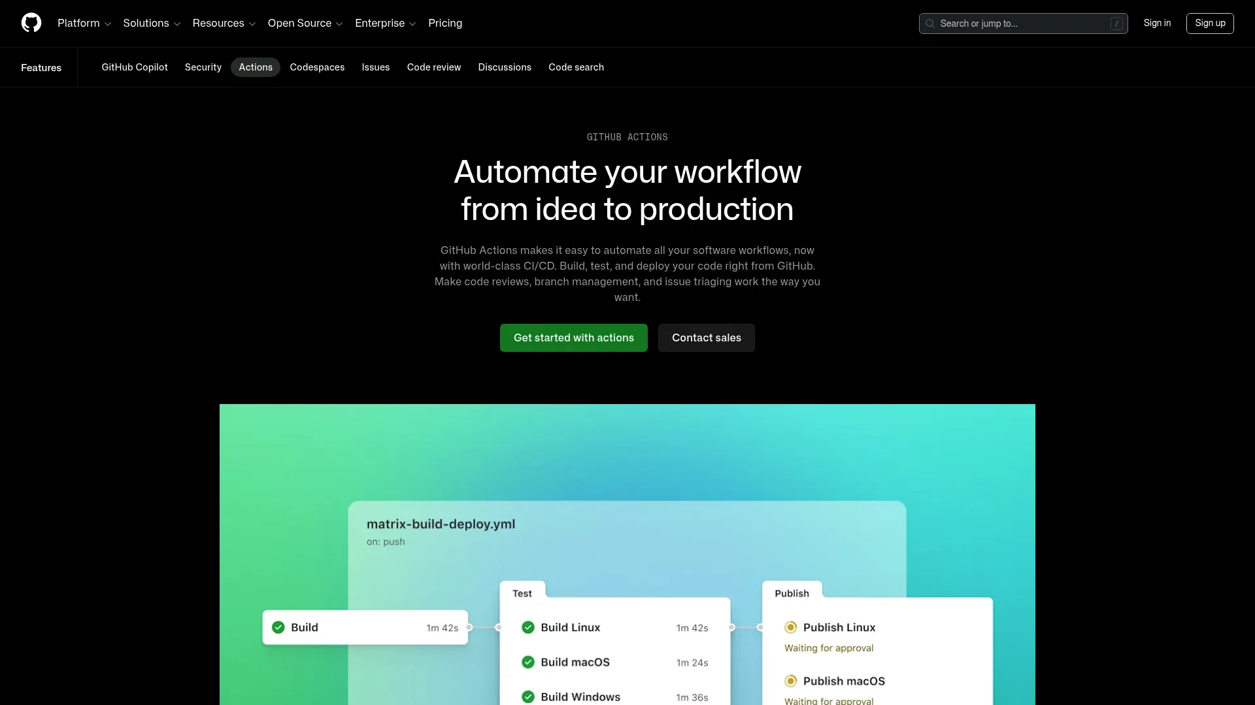
Task: Go to the Pricing page
Action: click(x=445, y=23)
